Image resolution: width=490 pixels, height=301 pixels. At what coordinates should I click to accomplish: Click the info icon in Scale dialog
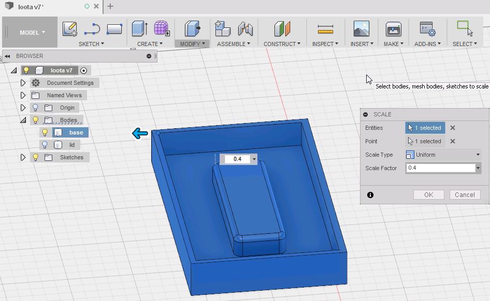click(x=370, y=195)
